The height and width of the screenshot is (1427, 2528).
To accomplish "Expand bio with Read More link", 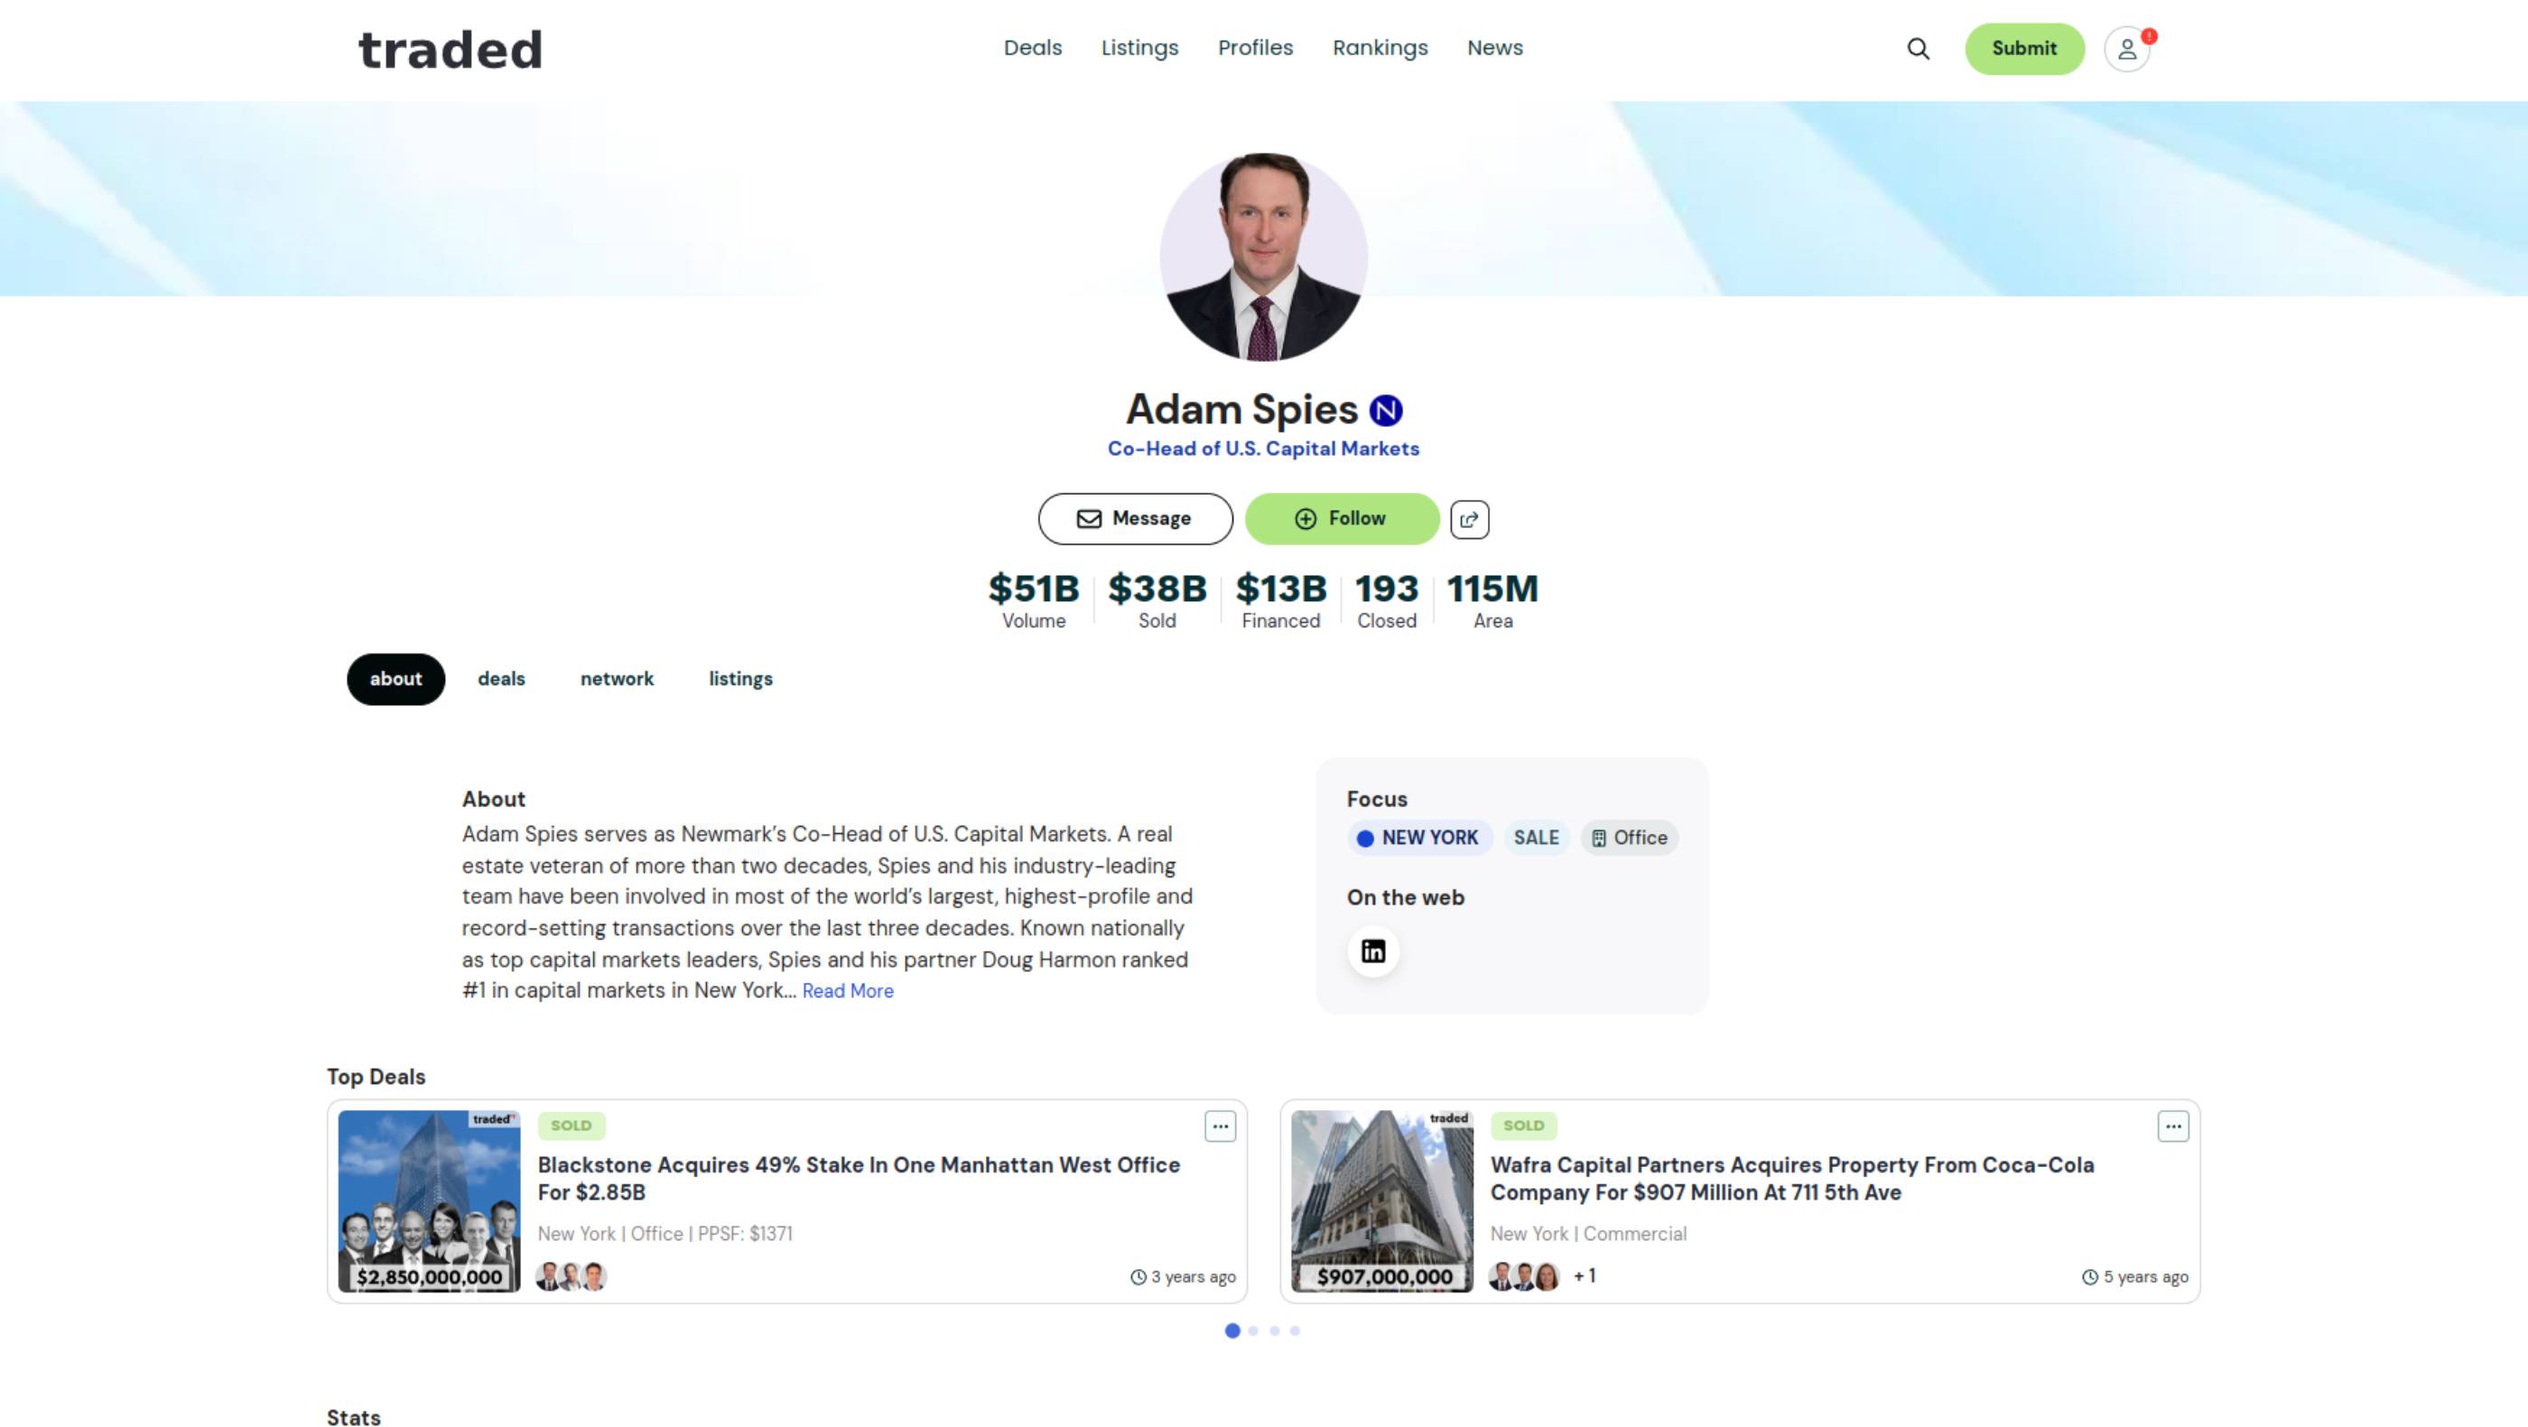I will 848,992.
